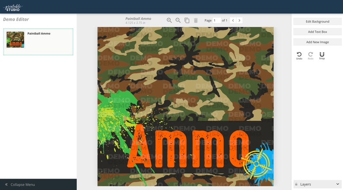Viewport: 343px width, 190px height.
Task: Undo the last change
Action: click(299, 55)
